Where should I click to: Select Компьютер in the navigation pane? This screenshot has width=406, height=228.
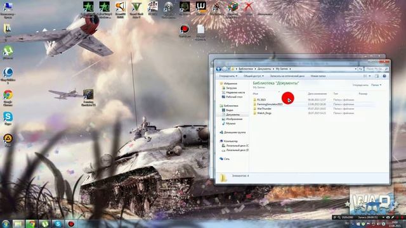(x=228, y=141)
